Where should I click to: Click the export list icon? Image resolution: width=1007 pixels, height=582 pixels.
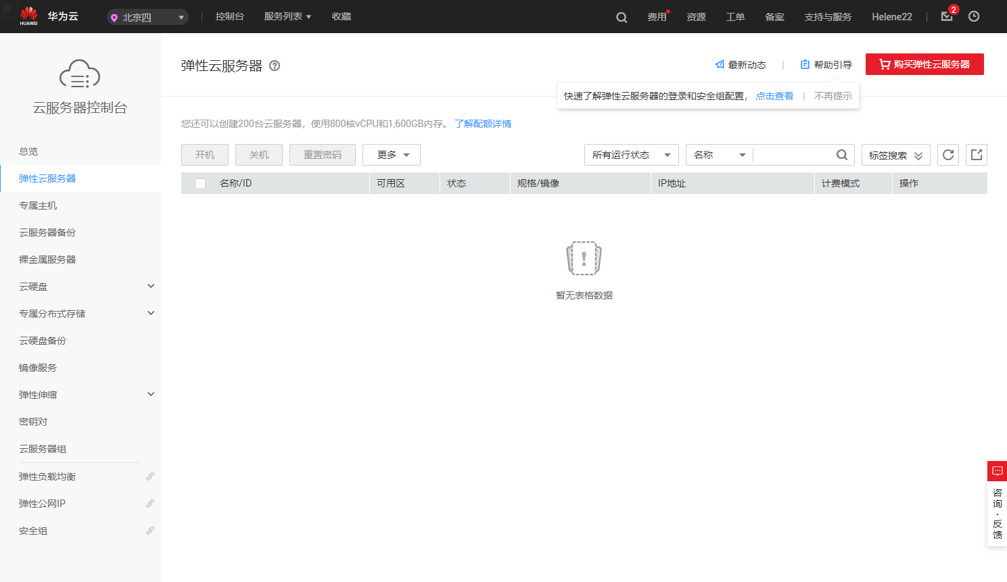977,155
